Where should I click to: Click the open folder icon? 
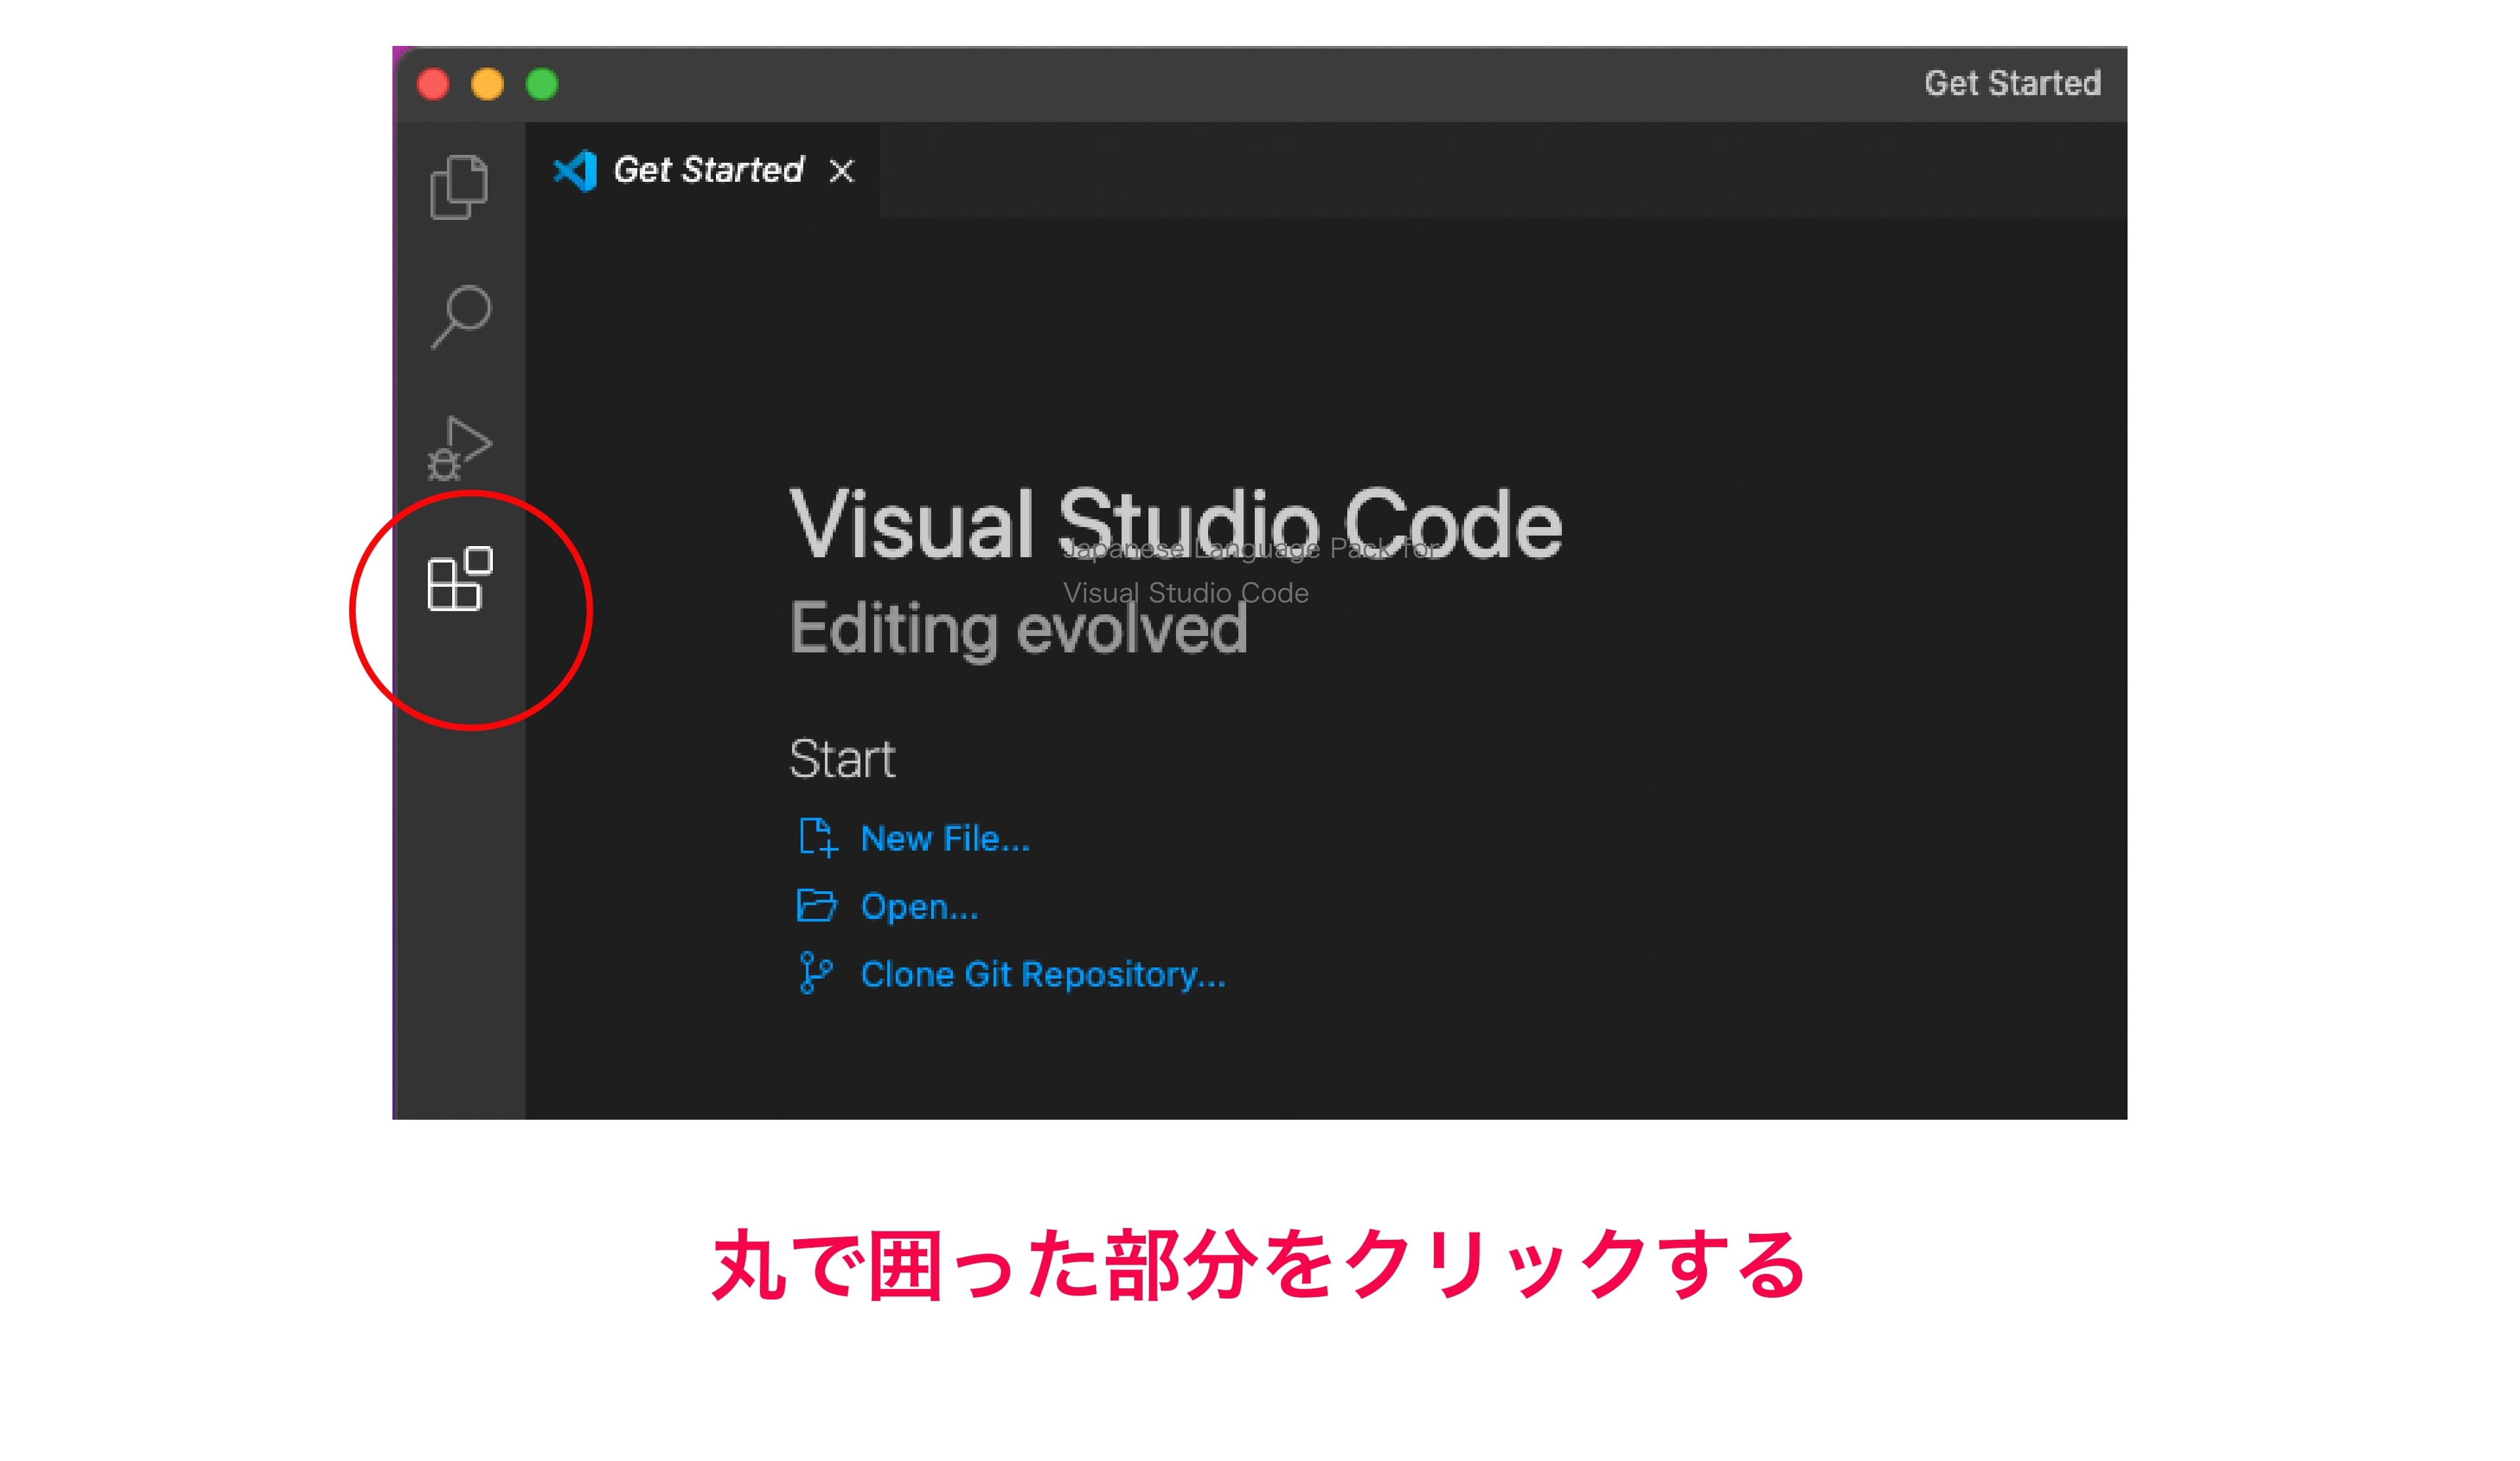coord(816,905)
